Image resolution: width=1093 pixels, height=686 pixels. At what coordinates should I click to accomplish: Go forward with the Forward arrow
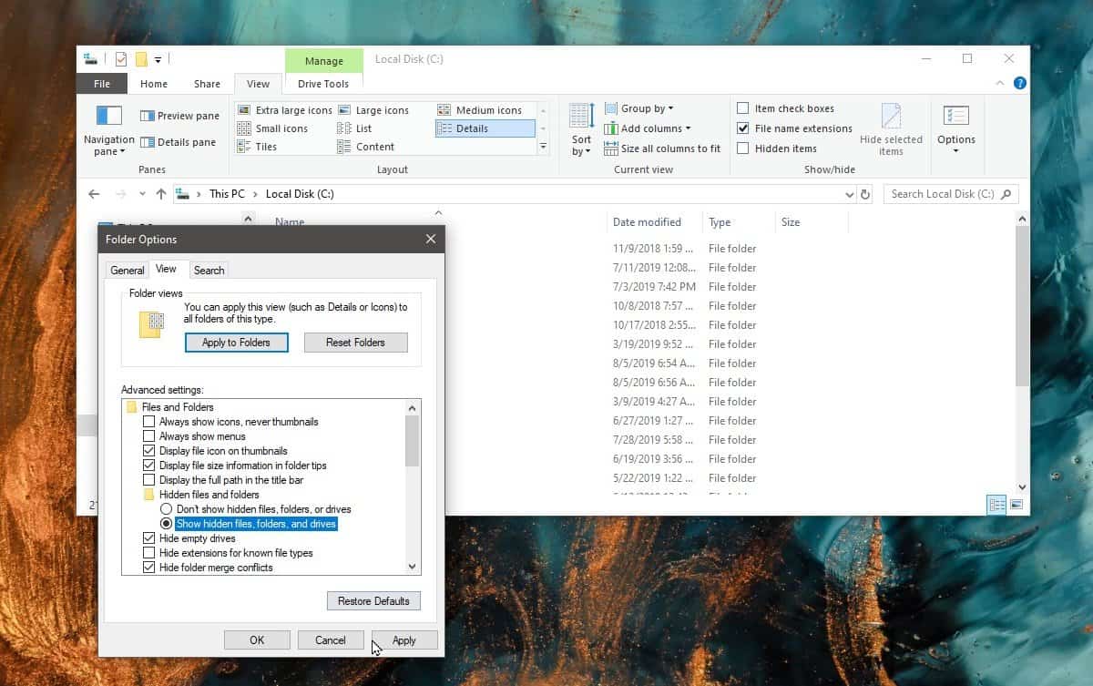coord(121,194)
